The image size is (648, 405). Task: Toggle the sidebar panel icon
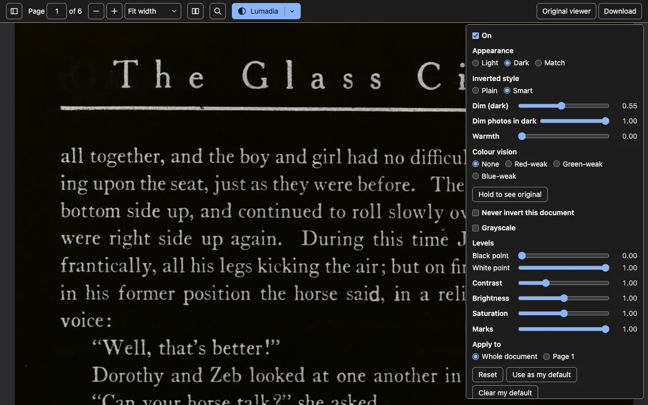(14, 11)
